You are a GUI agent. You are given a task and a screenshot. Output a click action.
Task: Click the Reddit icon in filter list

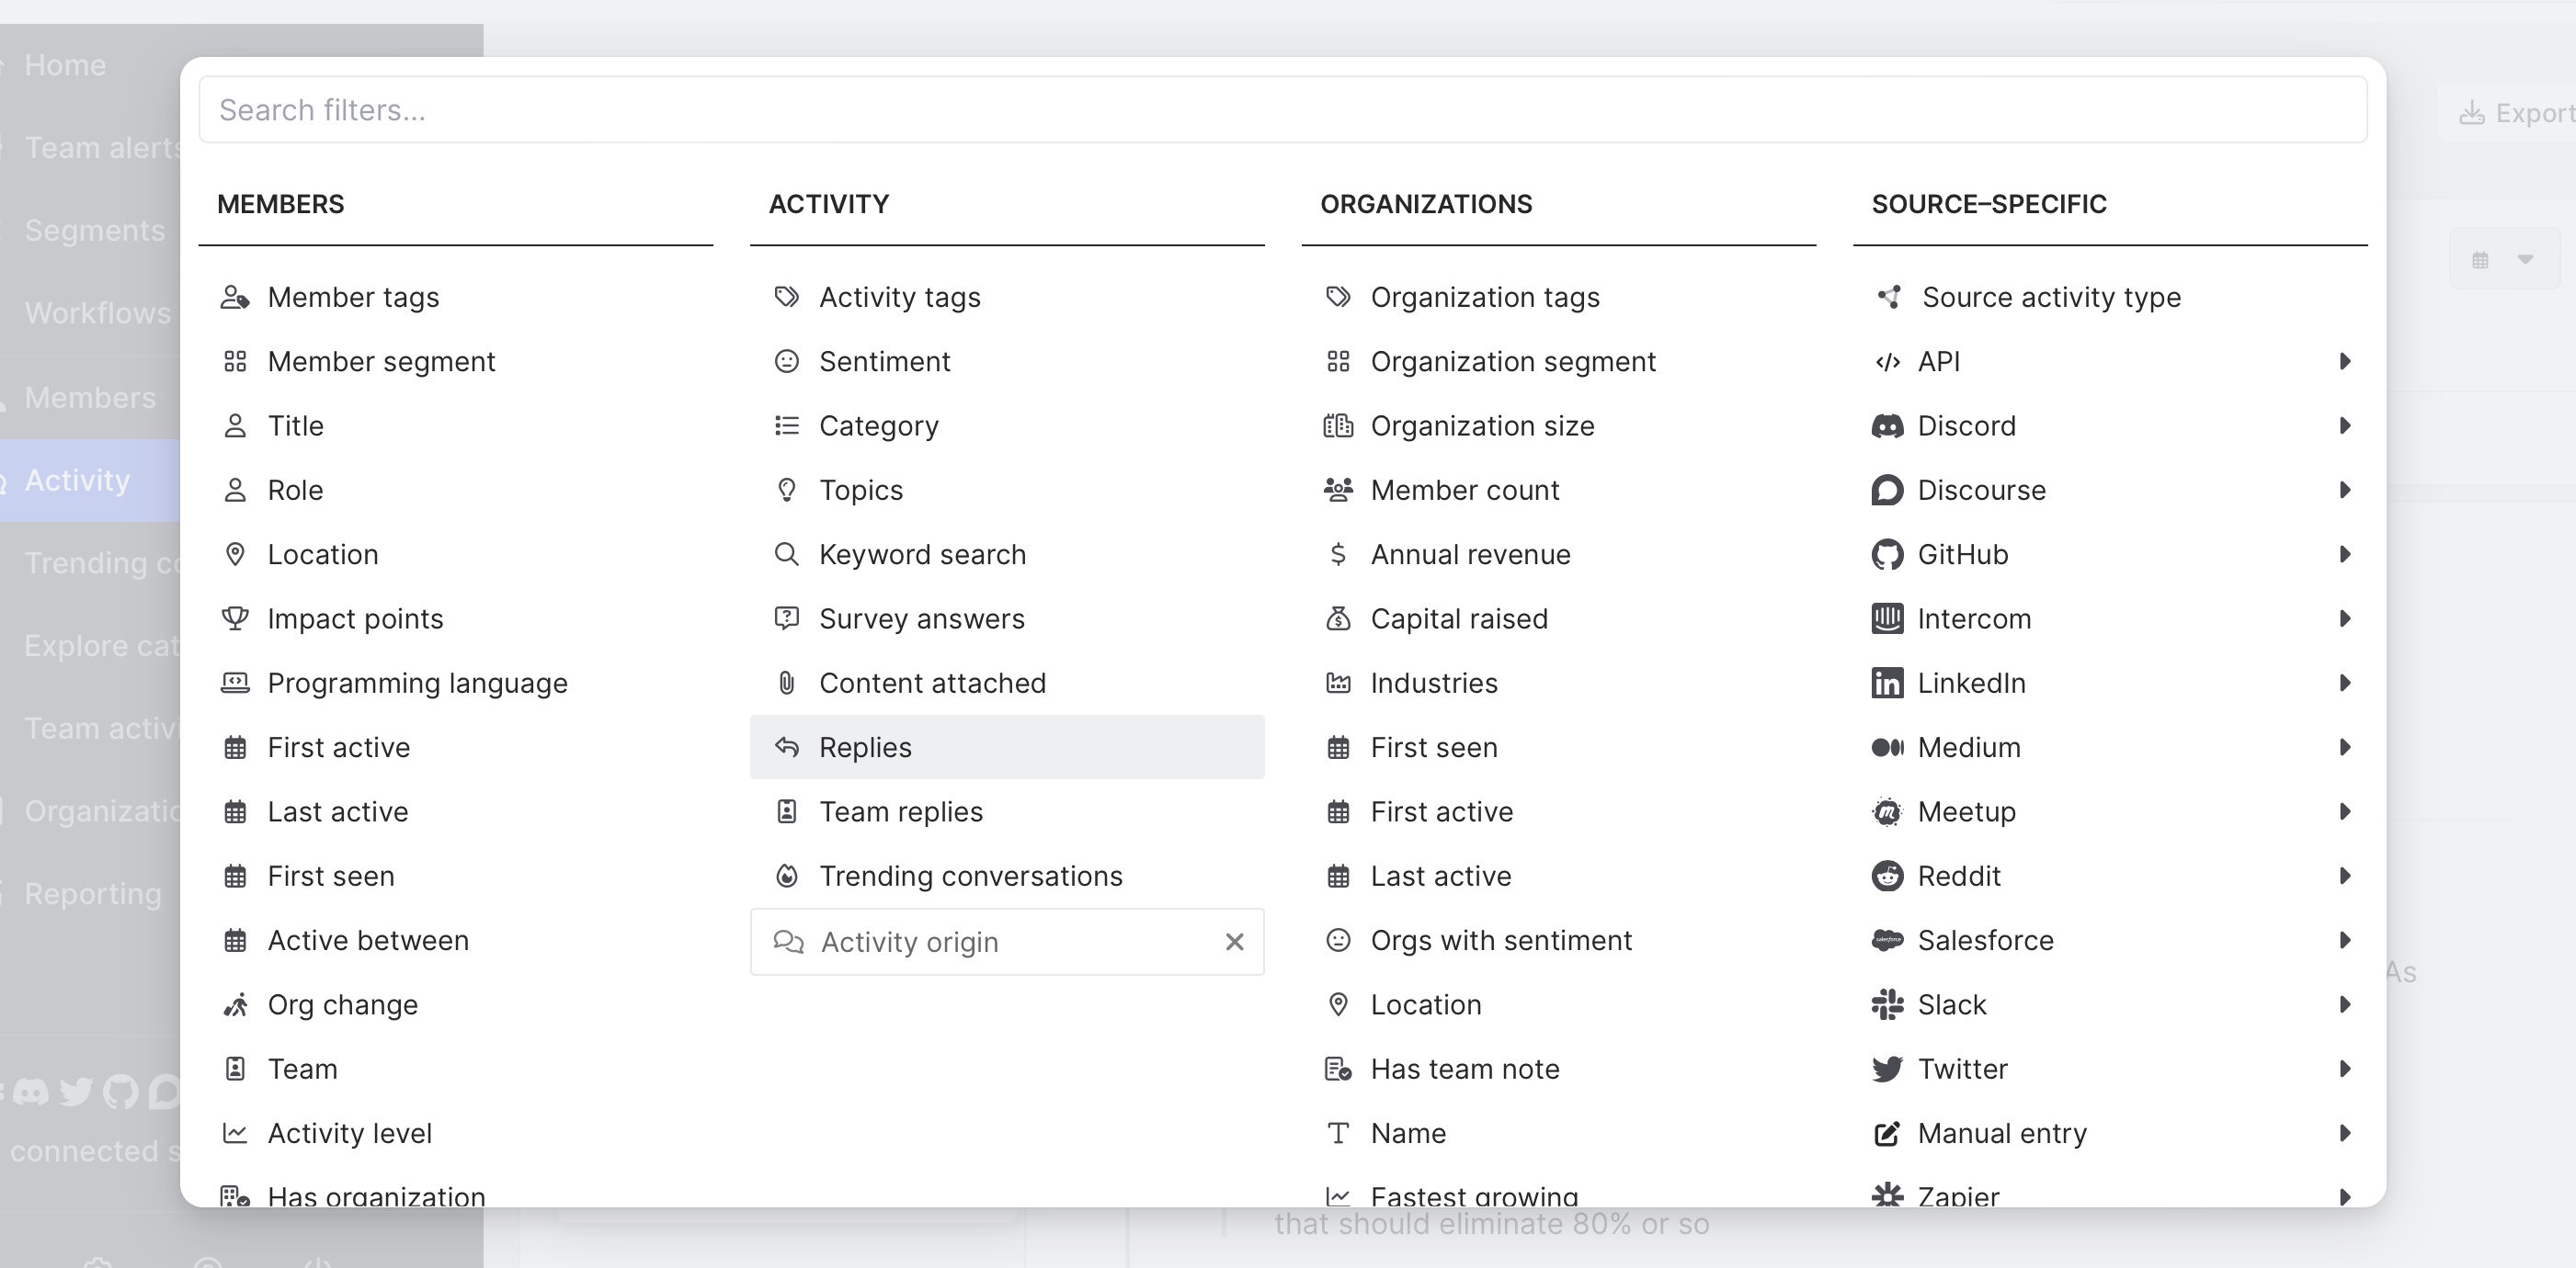coord(1887,877)
